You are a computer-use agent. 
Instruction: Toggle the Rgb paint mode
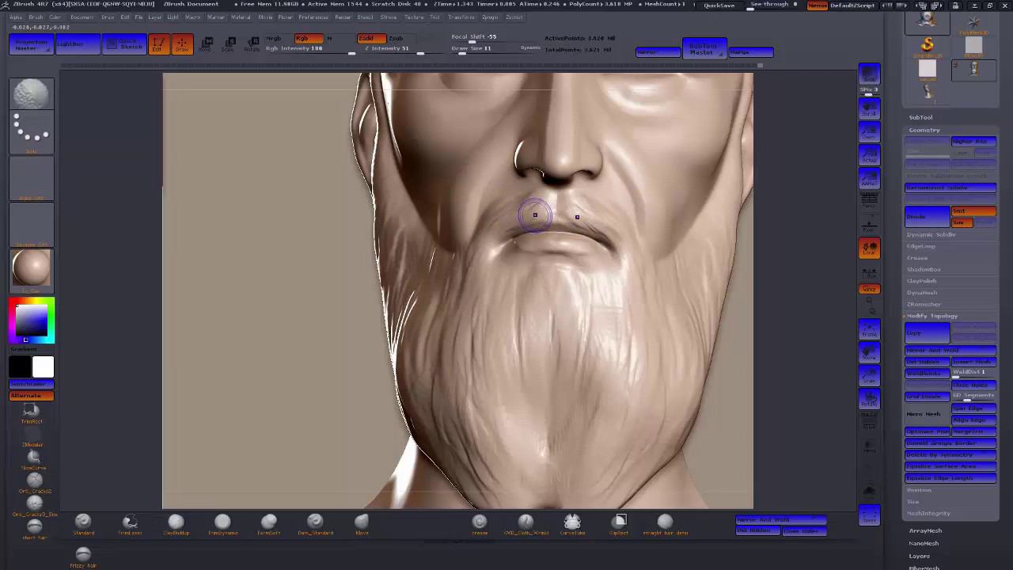(x=308, y=38)
